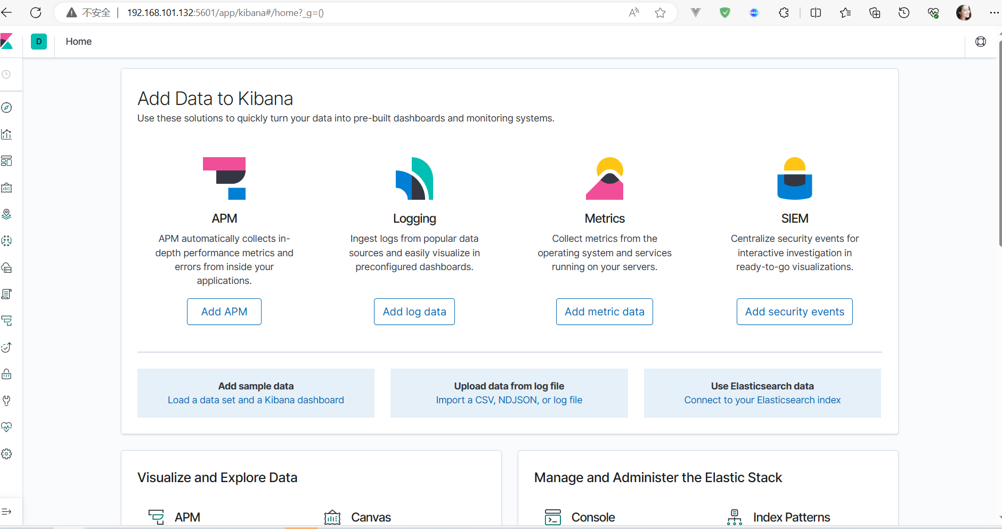Open the Default space D avatar
This screenshot has height=529, width=1002.
coord(39,42)
